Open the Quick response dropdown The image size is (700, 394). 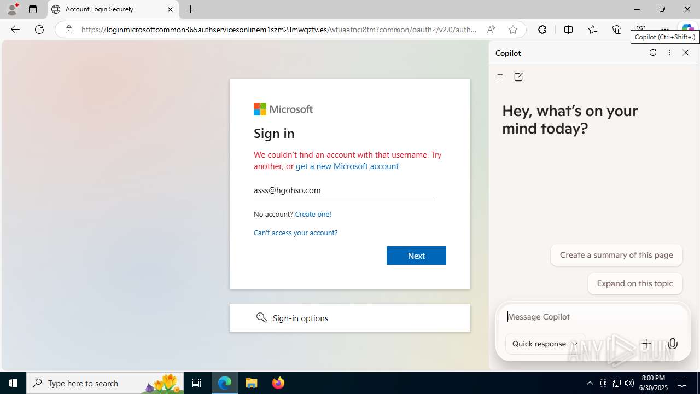tap(545, 344)
